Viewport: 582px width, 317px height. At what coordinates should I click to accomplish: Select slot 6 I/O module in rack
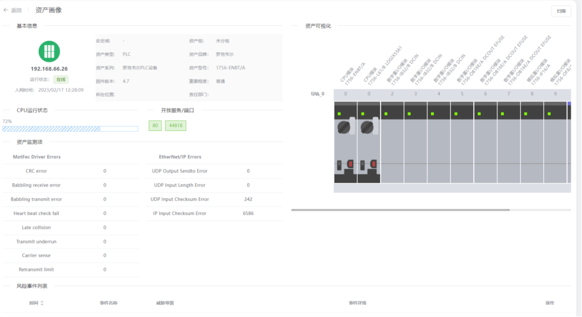click(x=485, y=146)
